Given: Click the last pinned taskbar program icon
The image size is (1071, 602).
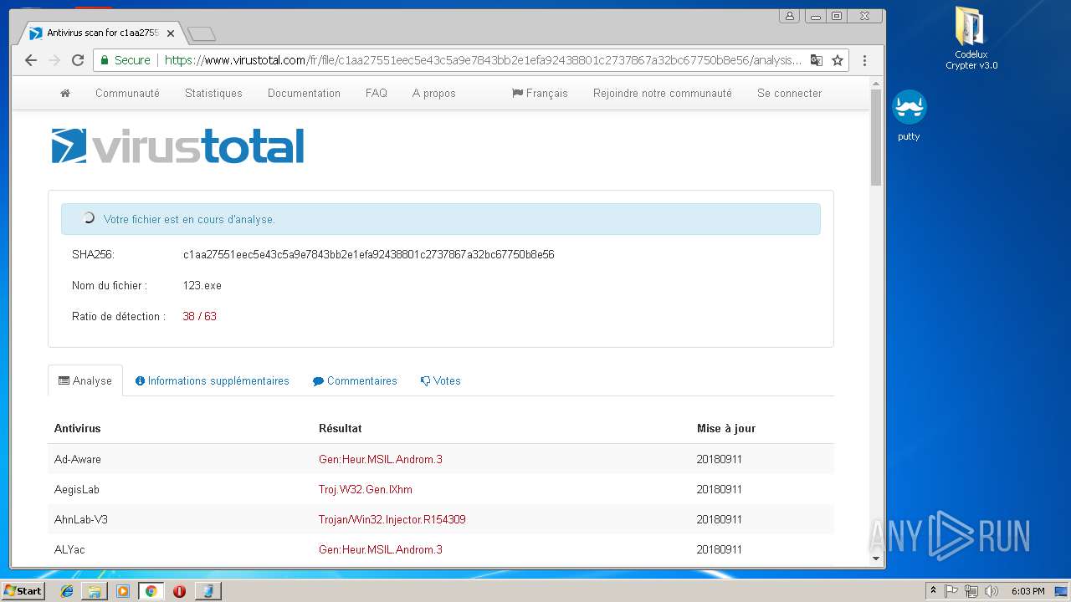Looking at the screenshot, I should pos(208,591).
